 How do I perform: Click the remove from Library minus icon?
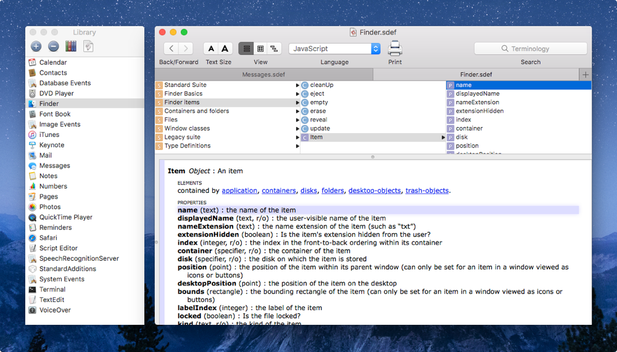[53, 46]
